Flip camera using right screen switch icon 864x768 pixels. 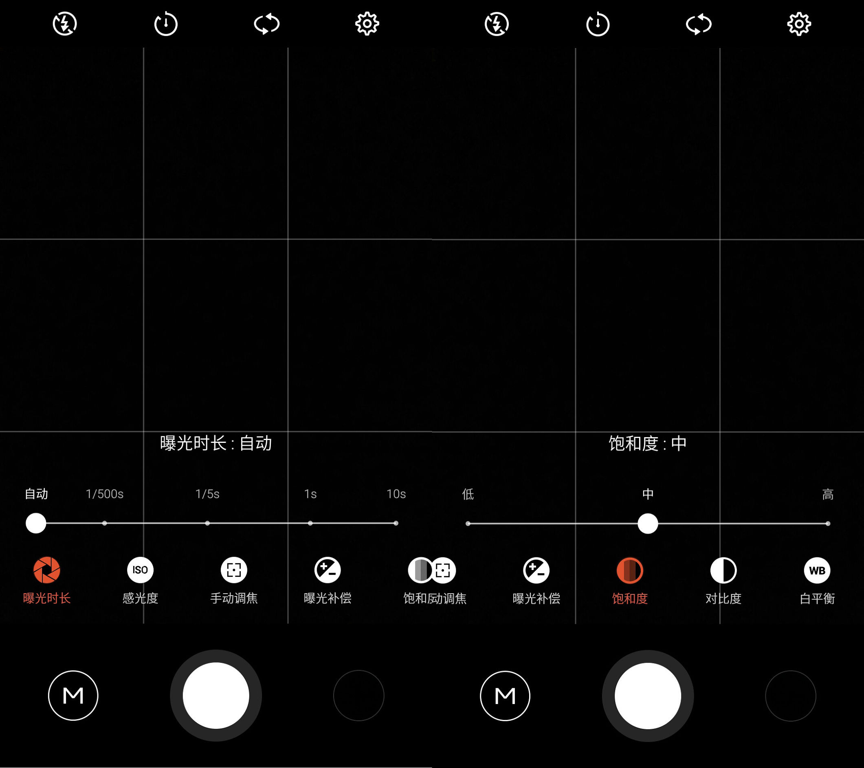699,24
